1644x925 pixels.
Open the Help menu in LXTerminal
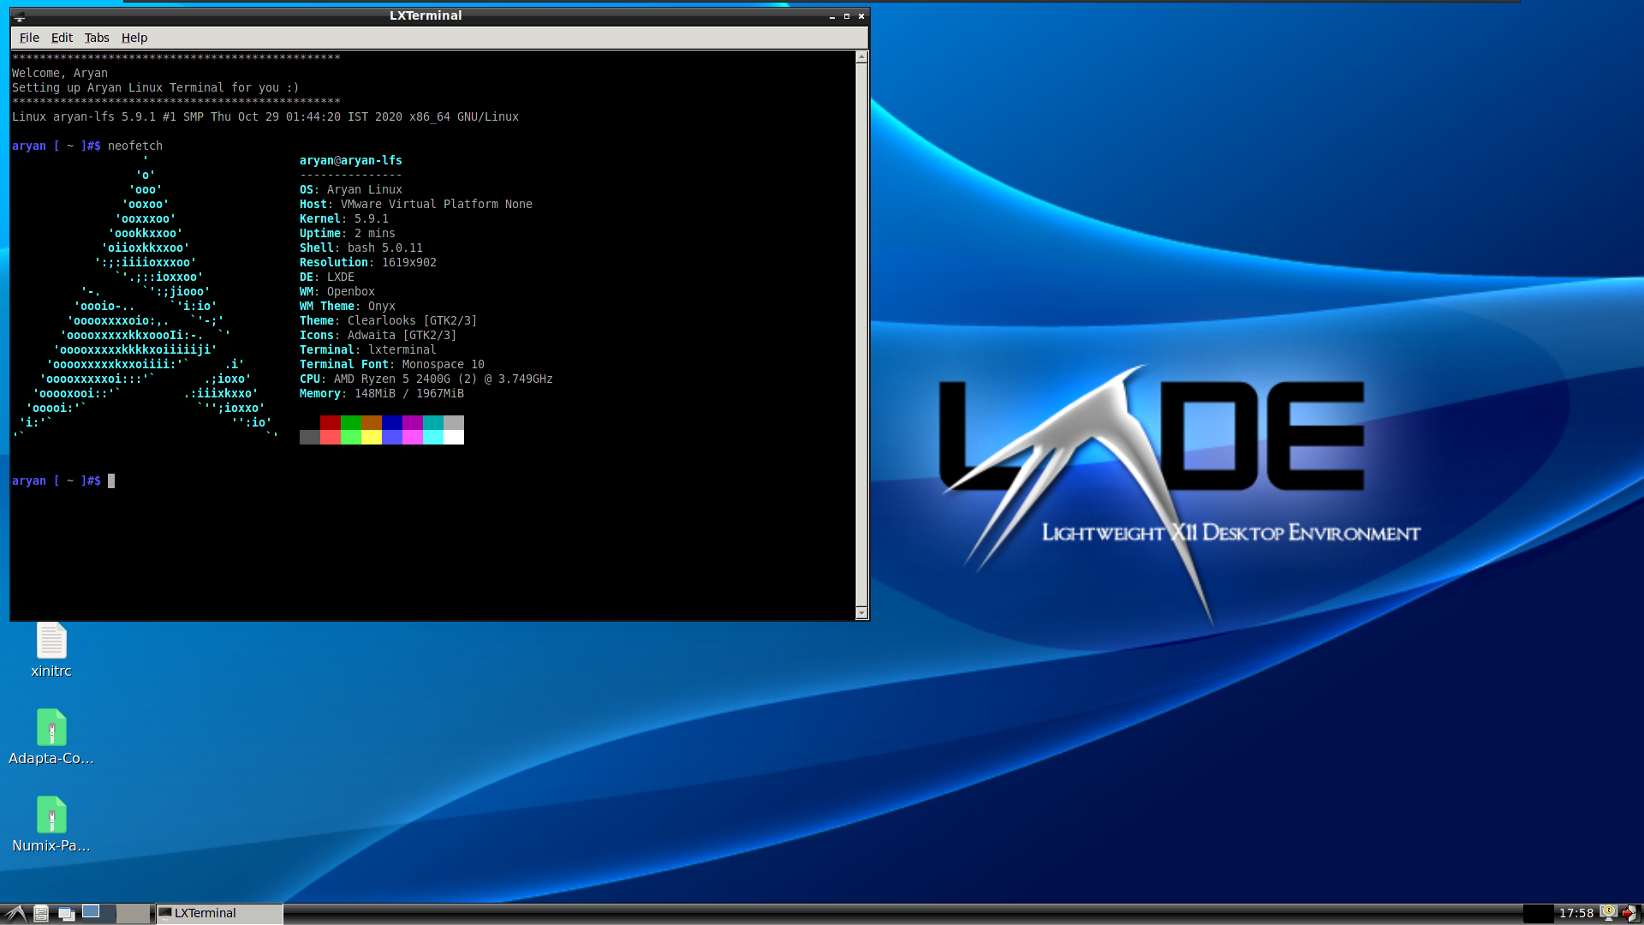tap(134, 38)
